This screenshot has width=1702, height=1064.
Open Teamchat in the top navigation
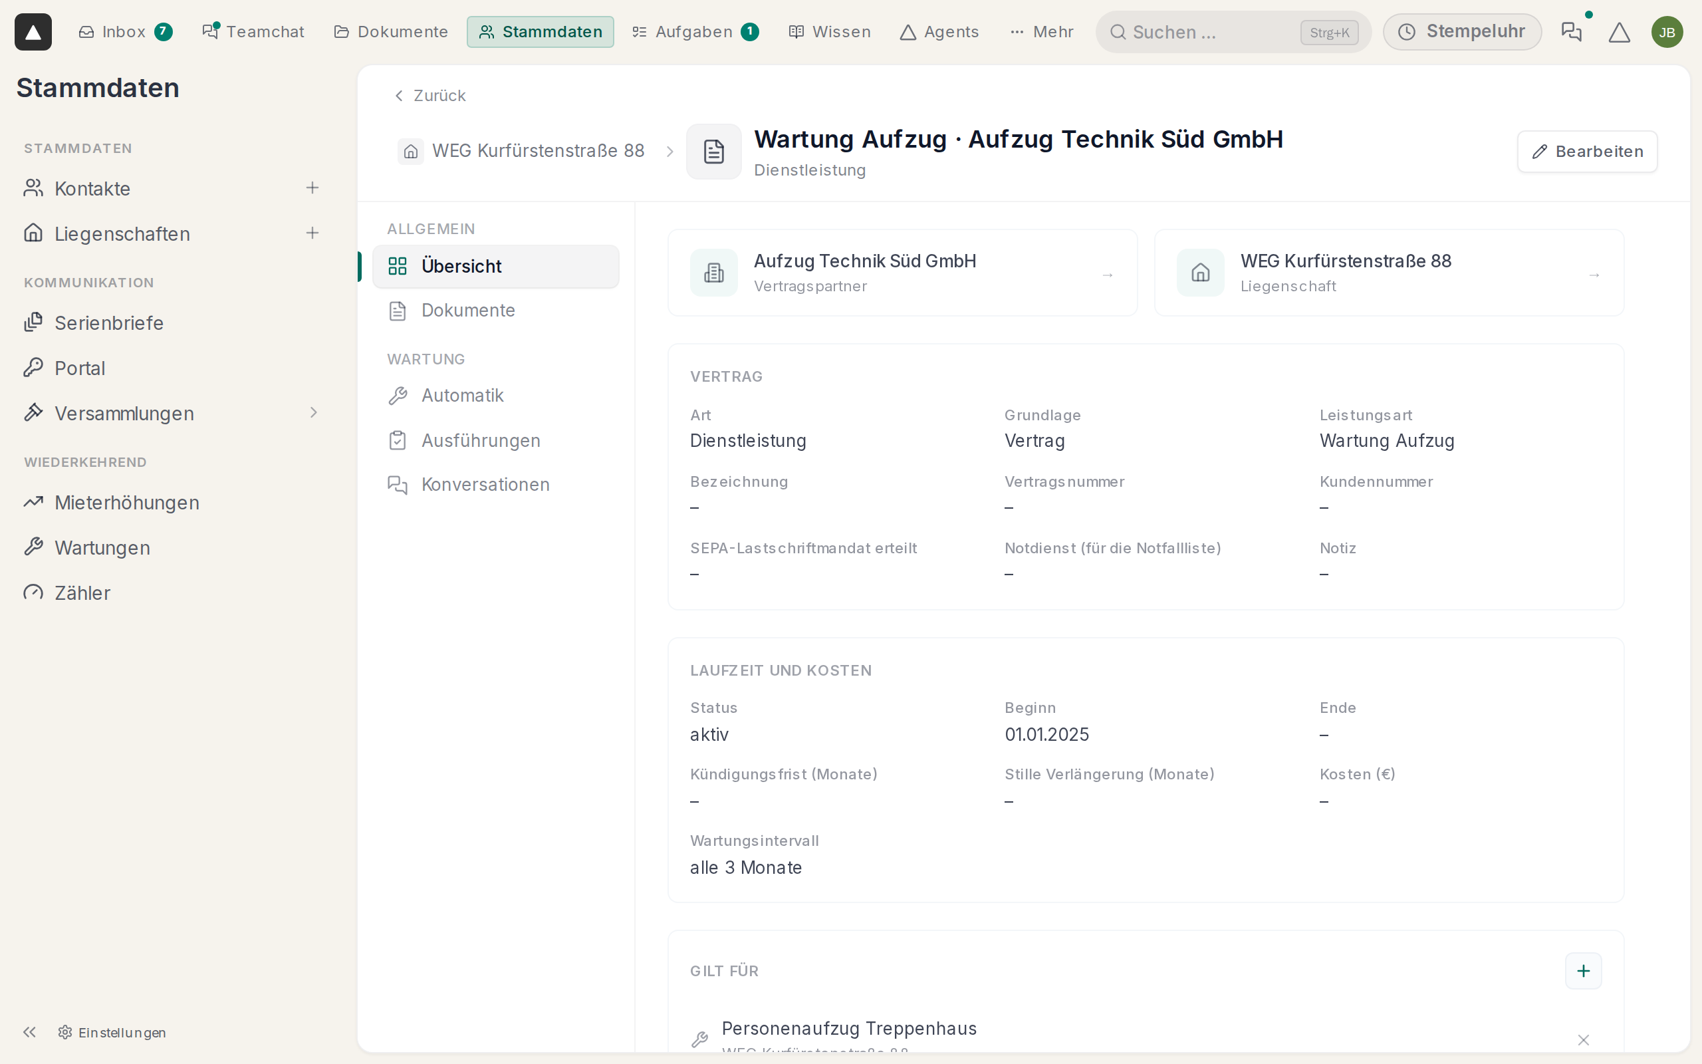point(253,32)
